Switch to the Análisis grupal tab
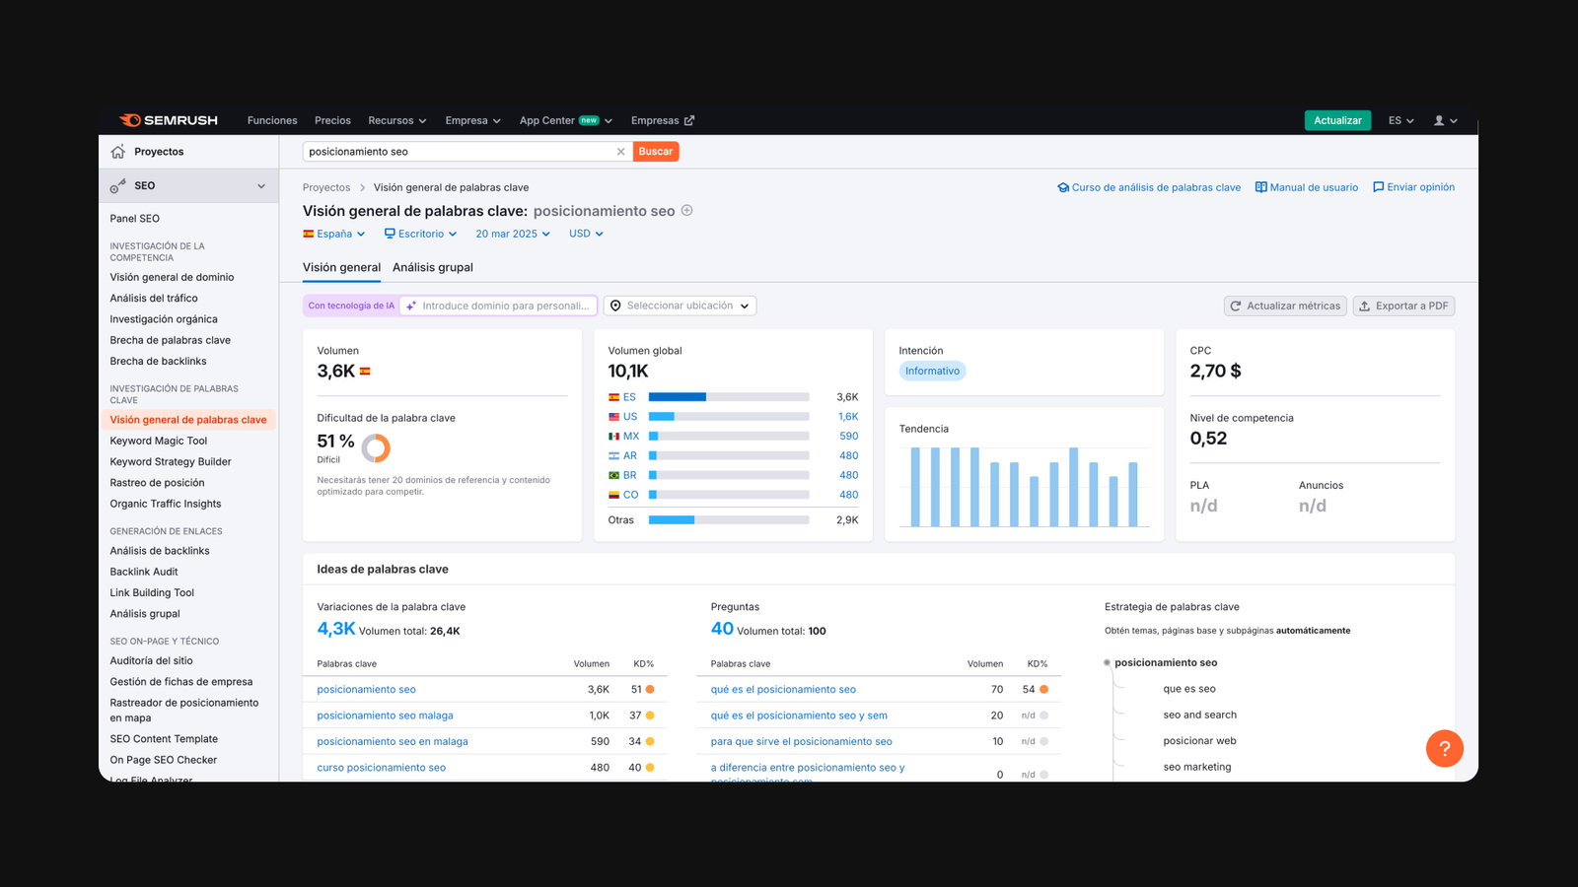Screen dimensions: 1578x887 click(x=433, y=267)
